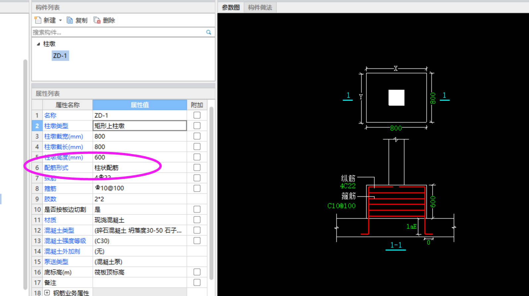Click the 删除 delete icon
The width and height of the screenshot is (529, 296).
[97, 20]
